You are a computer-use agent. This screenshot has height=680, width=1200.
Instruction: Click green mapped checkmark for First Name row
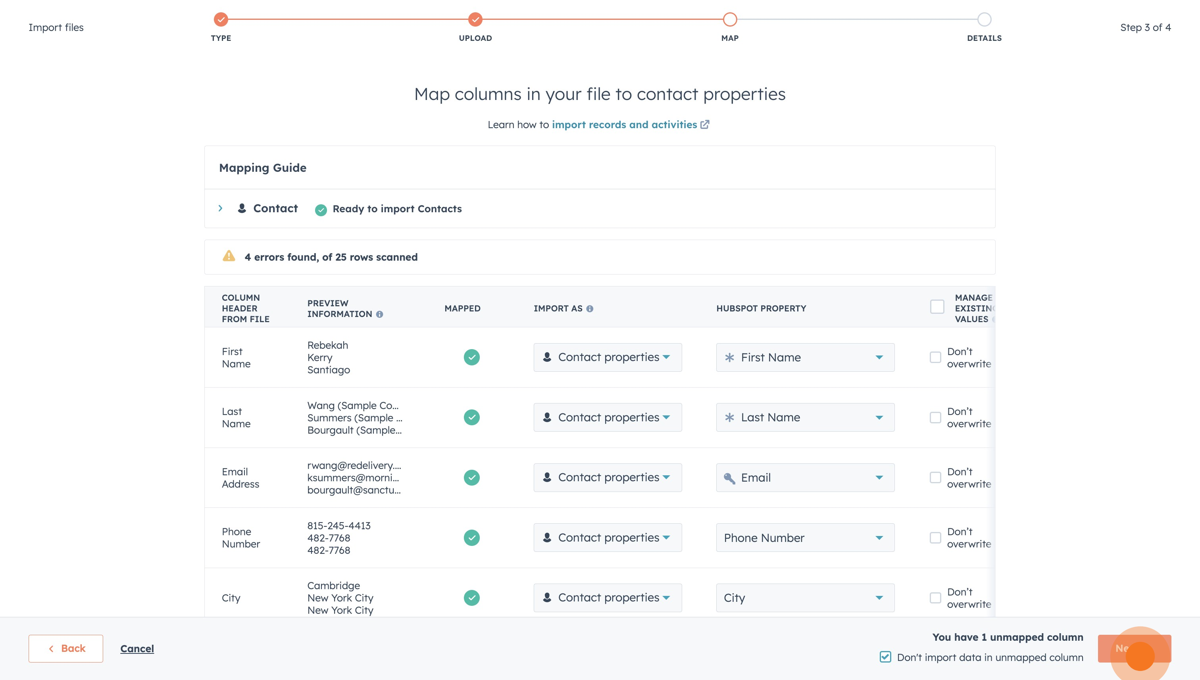tap(471, 357)
